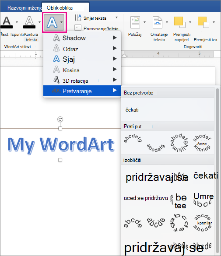The width and height of the screenshot is (221, 256).
Task: Open the Premjesti naprijed dropdown arrow
Action: (190, 22)
